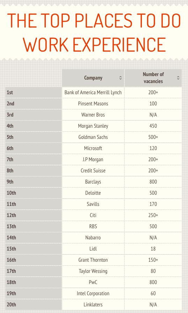The height and width of the screenshot is (313, 188).
Task: Click the Number of vacancies sort arrows icon
Action: tap(178, 78)
